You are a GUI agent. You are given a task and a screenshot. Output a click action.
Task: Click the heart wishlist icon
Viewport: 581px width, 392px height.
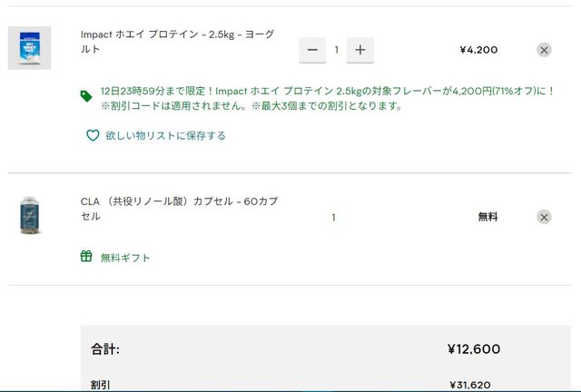92,135
